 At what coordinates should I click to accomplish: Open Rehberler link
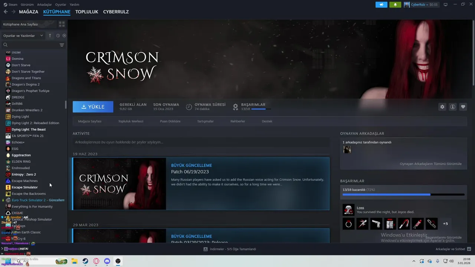237,121
